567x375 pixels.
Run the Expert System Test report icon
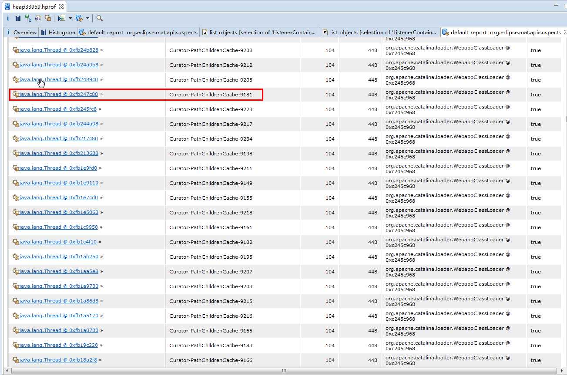61,18
